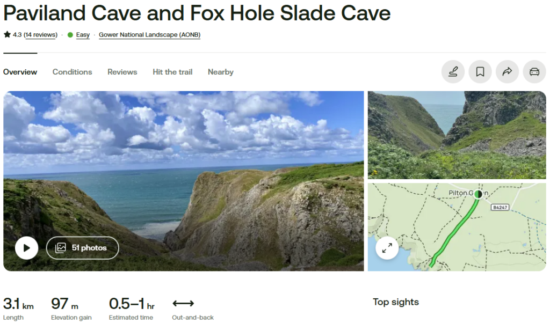Click the suggest edit pencil icon
Viewport: 550px width, 323px height.
(x=453, y=72)
